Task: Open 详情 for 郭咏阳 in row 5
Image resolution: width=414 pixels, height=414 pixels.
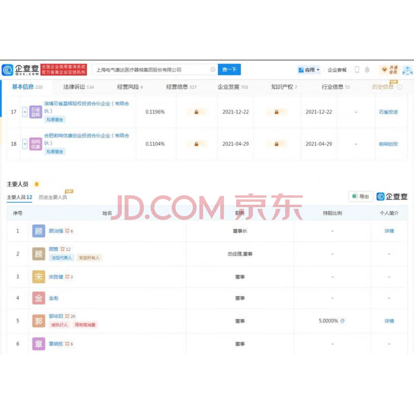Action: (389, 321)
